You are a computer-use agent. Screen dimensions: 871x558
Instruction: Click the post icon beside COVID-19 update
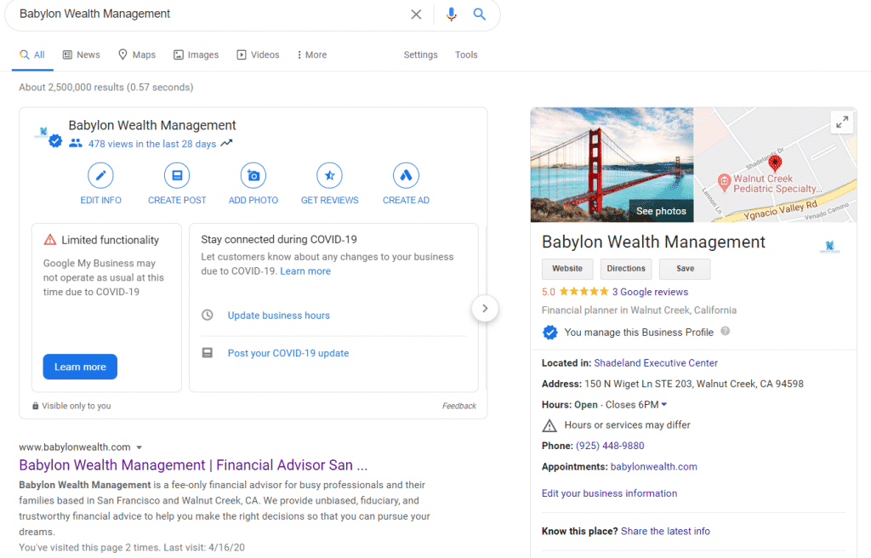(208, 353)
